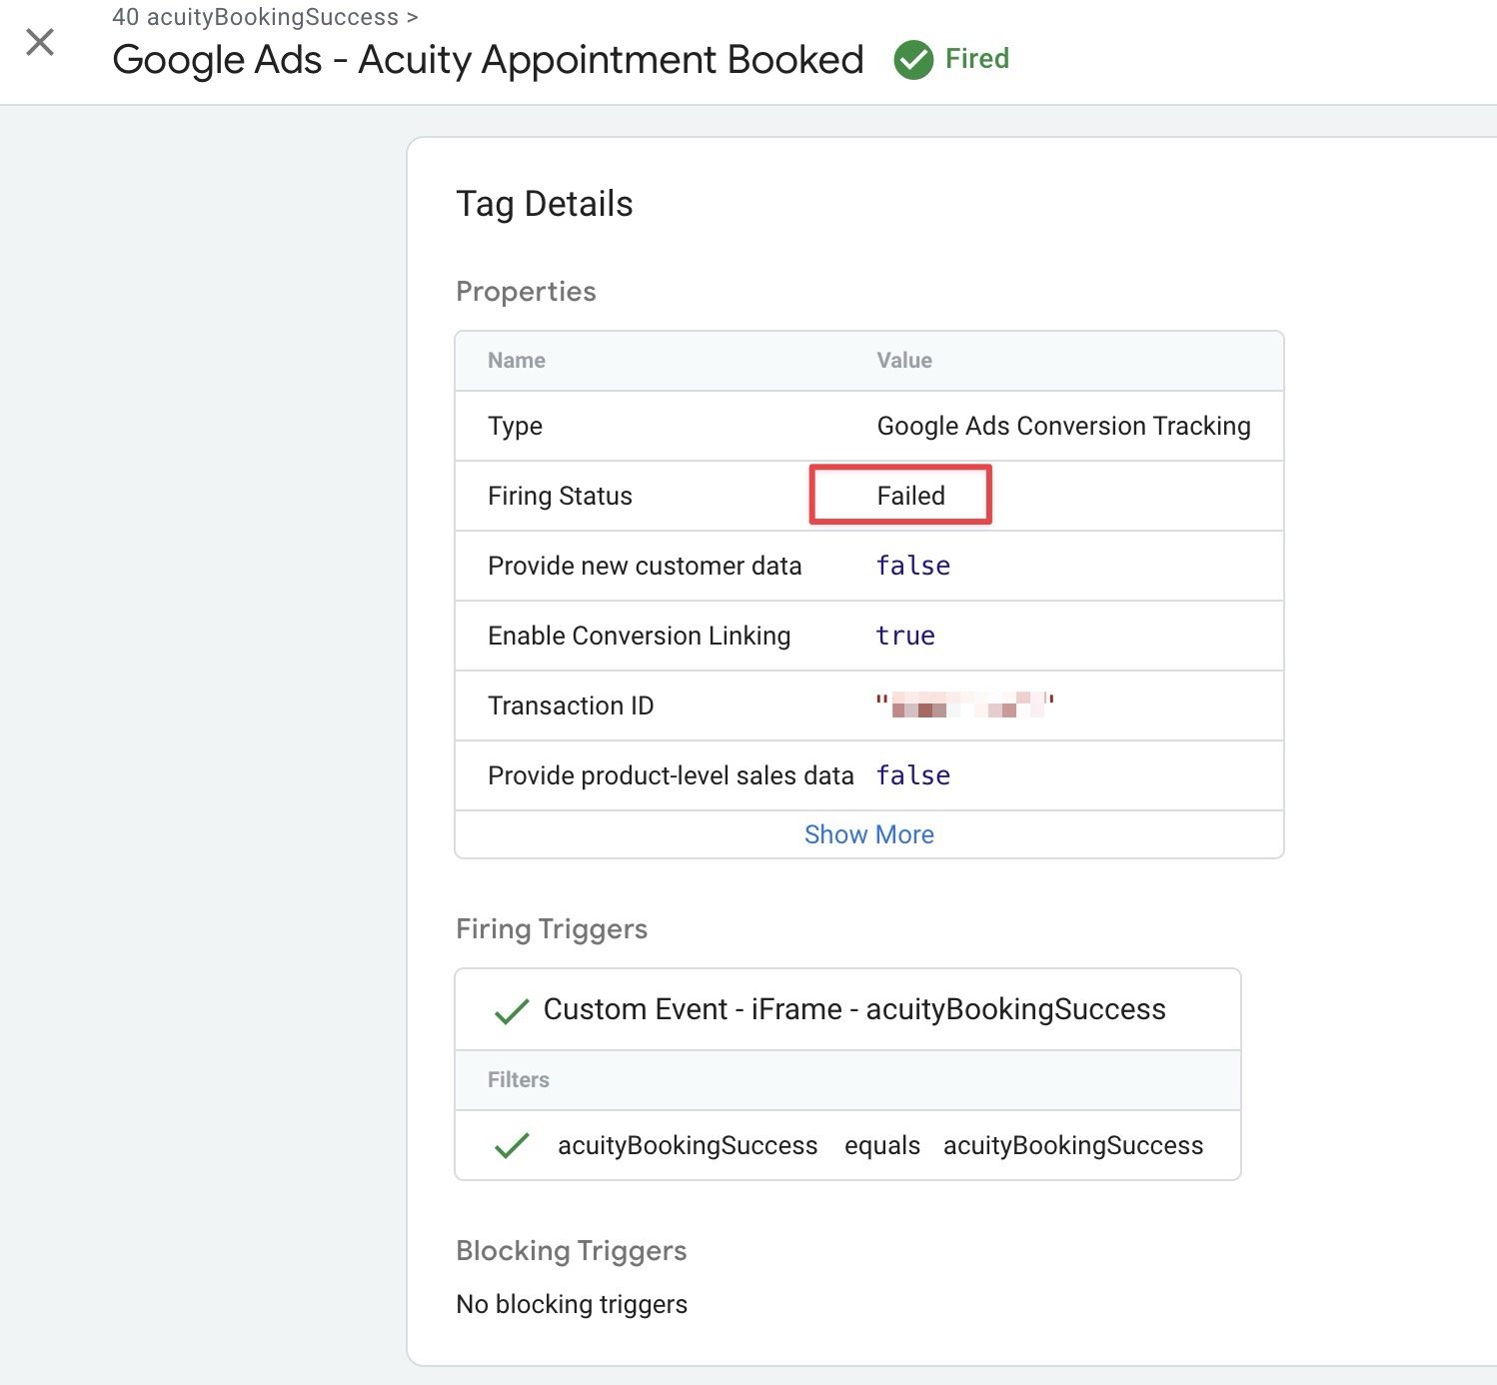
Task: Click false value for product-level sales data
Action: pos(912,775)
